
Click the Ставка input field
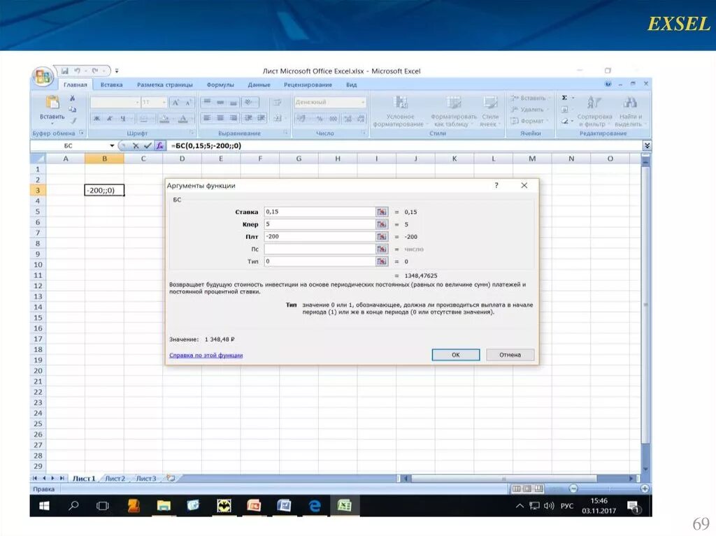pos(320,212)
